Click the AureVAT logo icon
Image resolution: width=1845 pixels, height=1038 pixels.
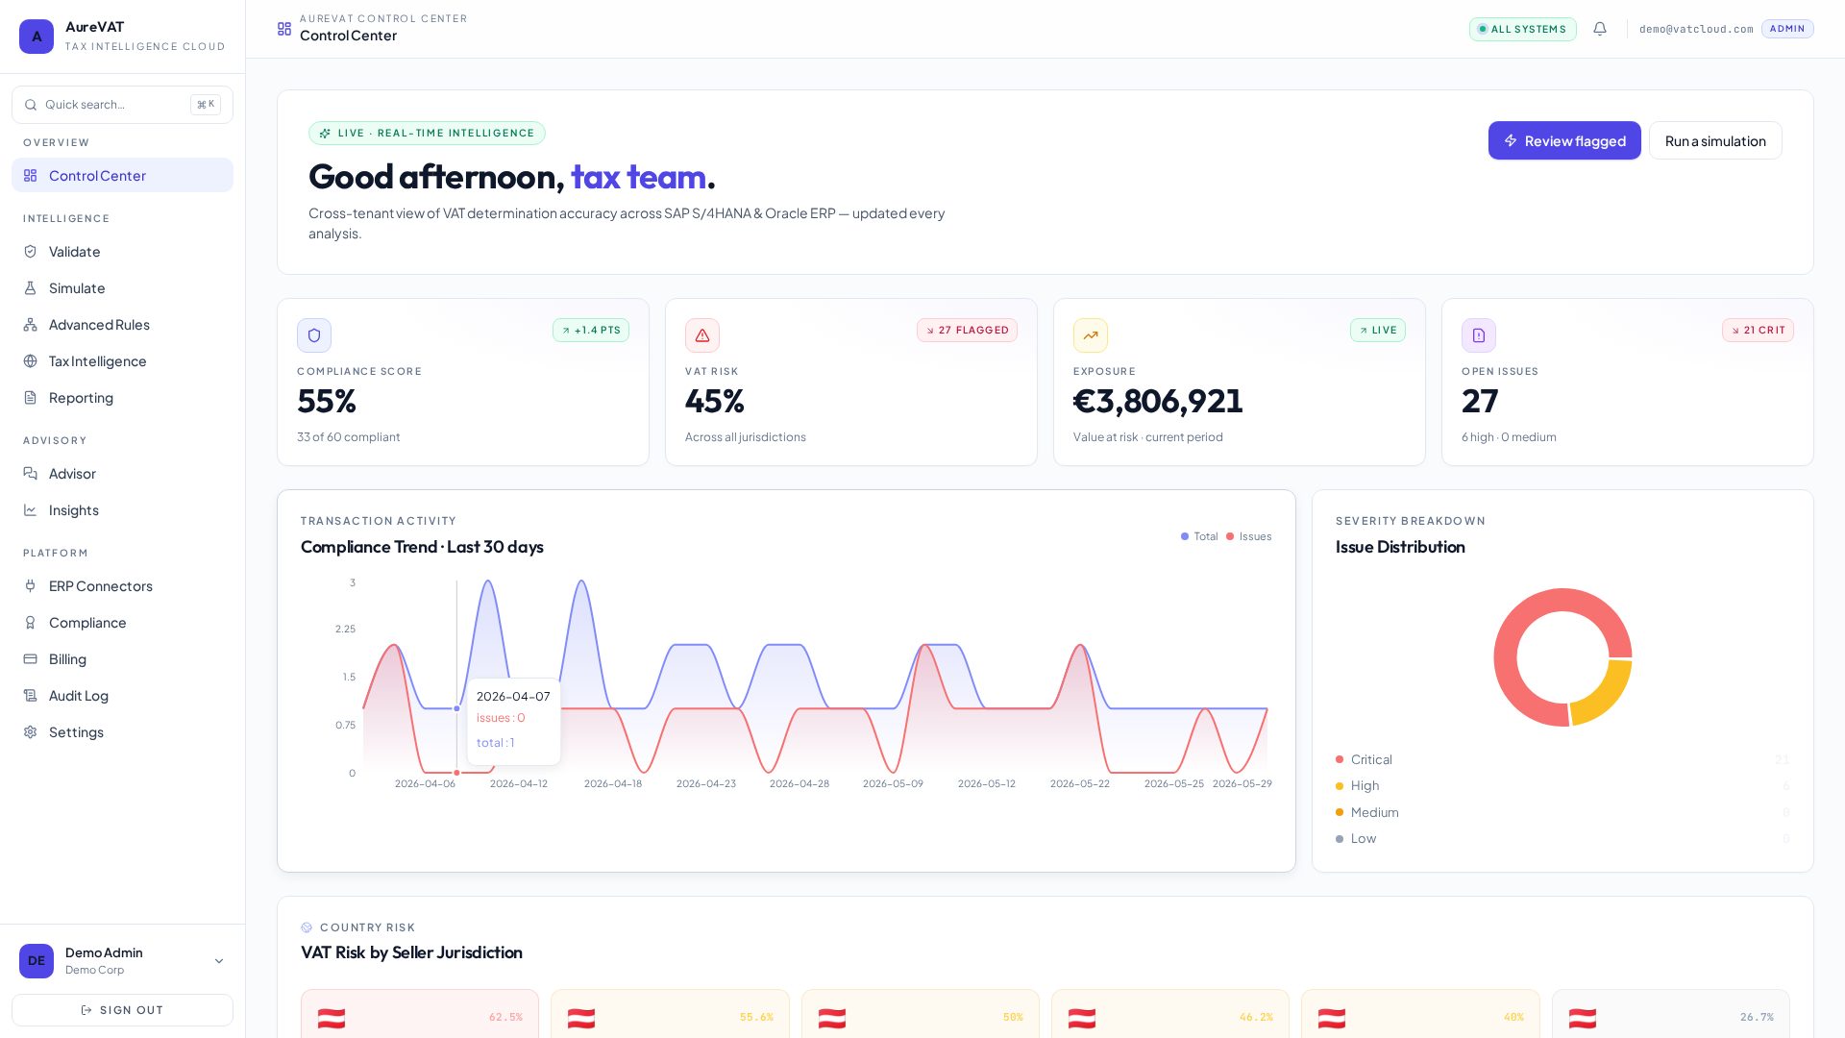pyautogui.click(x=37, y=37)
